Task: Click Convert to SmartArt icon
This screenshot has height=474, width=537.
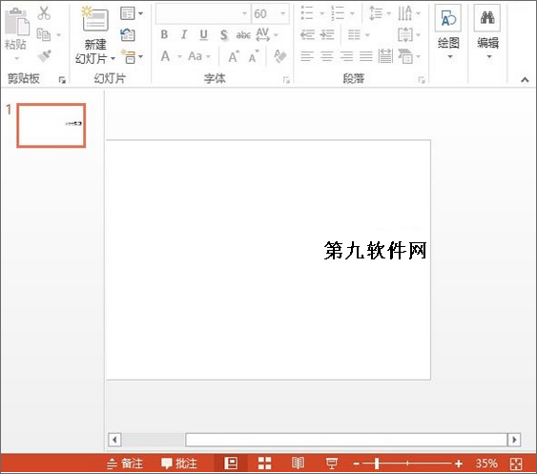Action: pos(405,56)
